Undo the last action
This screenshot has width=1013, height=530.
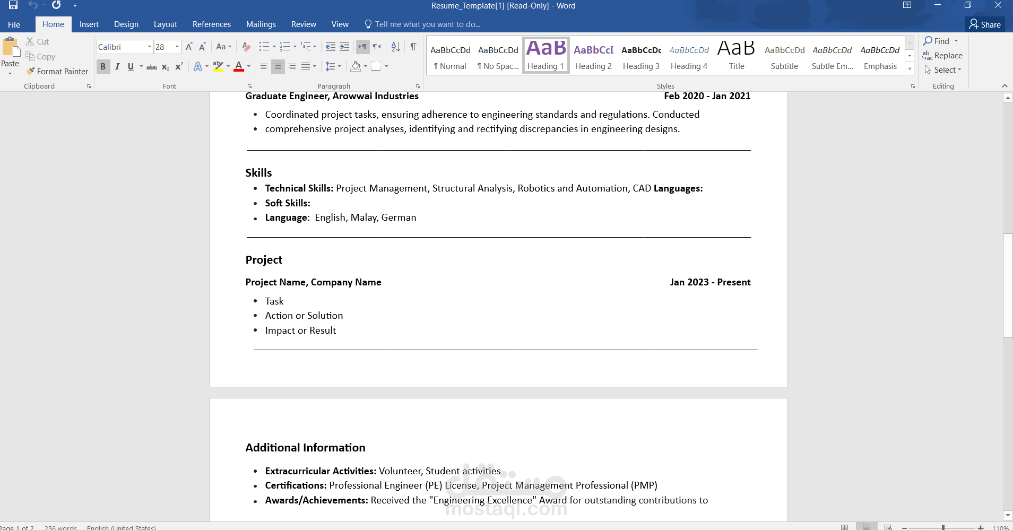(x=33, y=5)
